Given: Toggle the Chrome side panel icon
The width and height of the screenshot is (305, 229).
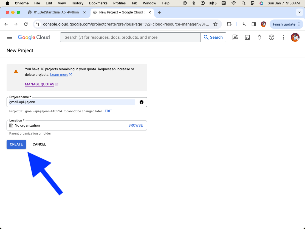Looking at the screenshot, I should (x=253, y=24).
